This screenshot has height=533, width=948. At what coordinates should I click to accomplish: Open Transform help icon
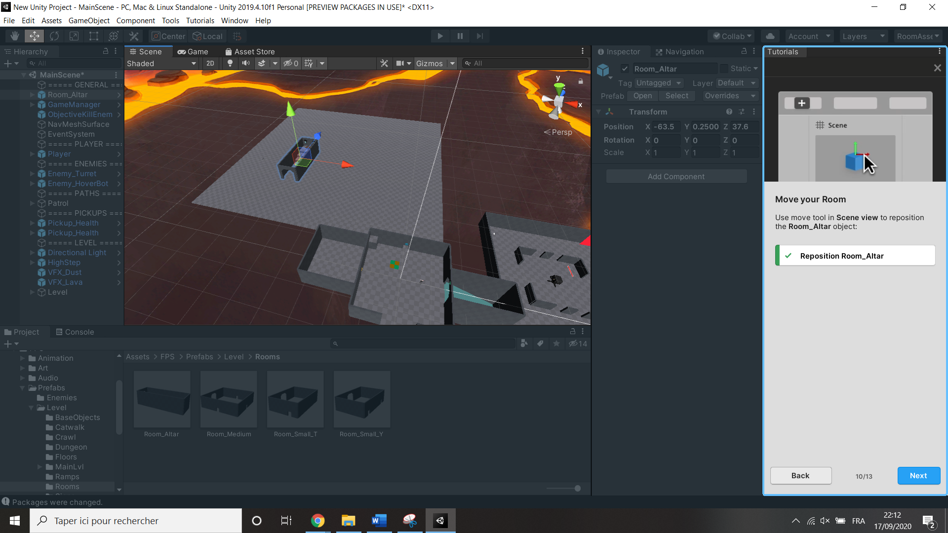pos(729,112)
